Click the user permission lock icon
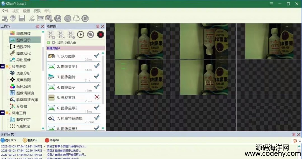The height and width of the screenshot is (159, 302). (58, 18)
